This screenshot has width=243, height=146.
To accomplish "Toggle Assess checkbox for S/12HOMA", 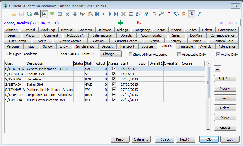I will coord(114,79).
